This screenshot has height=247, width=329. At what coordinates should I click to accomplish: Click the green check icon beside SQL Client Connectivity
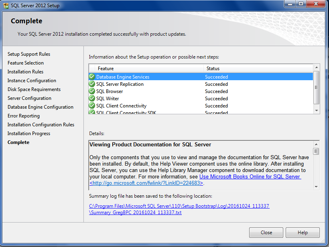(x=92, y=106)
